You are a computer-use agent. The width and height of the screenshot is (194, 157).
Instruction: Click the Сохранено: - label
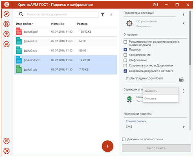pyautogui.click(x=144, y=26)
